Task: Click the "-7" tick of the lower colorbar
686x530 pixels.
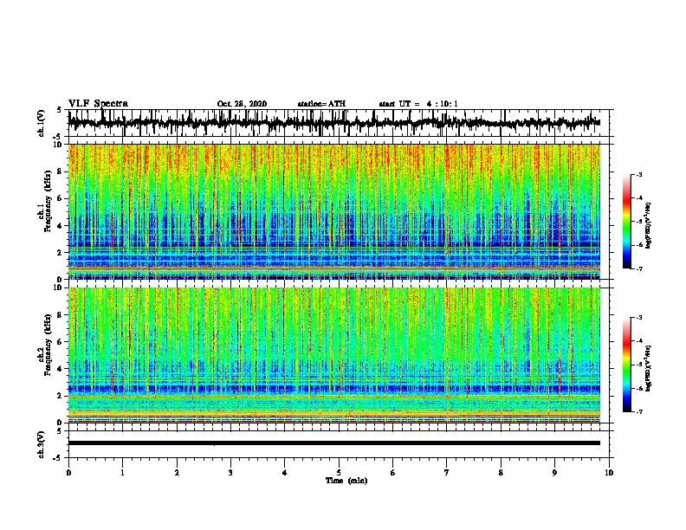Action: point(639,412)
